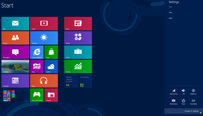This screenshot has width=203, height=116.
Task: Open the Mail tile
Action: click(x=15, y=24)
